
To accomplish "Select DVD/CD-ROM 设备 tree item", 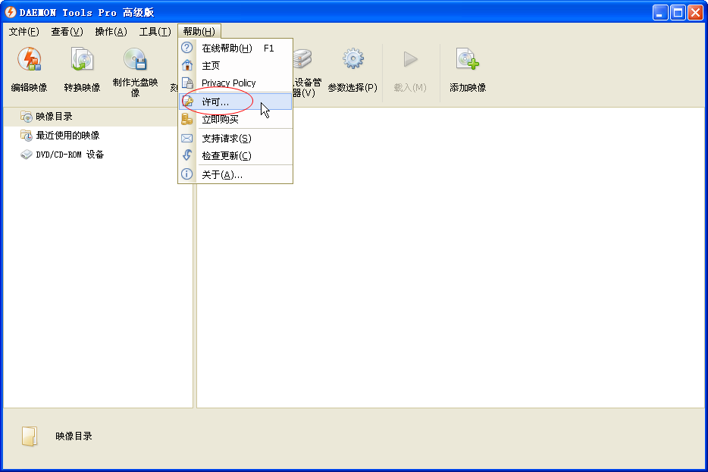I will pyautogui.click(x=70, y=155).
